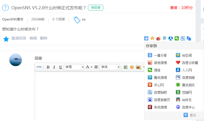Click 删除 link to delete question

tap(44, 38)
